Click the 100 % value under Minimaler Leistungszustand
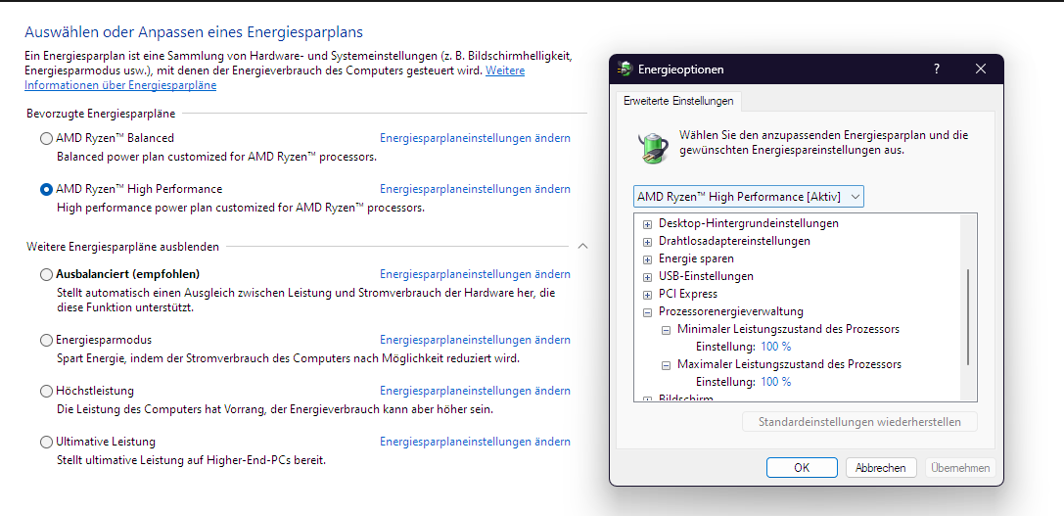 (x=775, y=347)
